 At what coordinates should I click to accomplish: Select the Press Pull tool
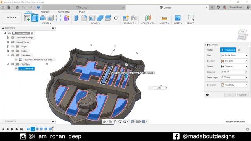point(76,18)
